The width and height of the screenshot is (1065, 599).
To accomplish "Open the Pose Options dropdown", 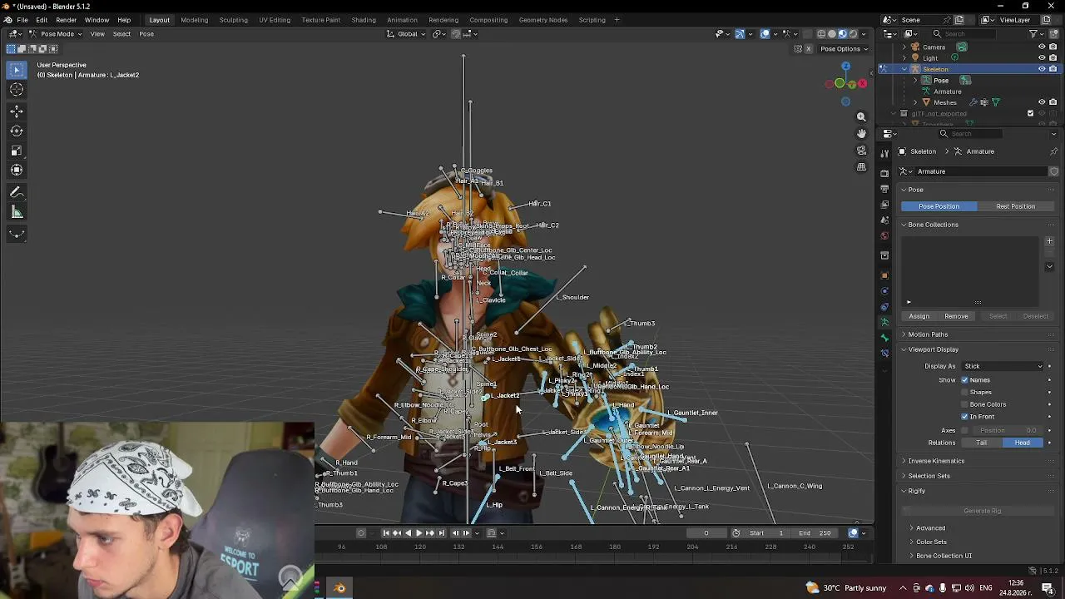I will coord(845,49).
